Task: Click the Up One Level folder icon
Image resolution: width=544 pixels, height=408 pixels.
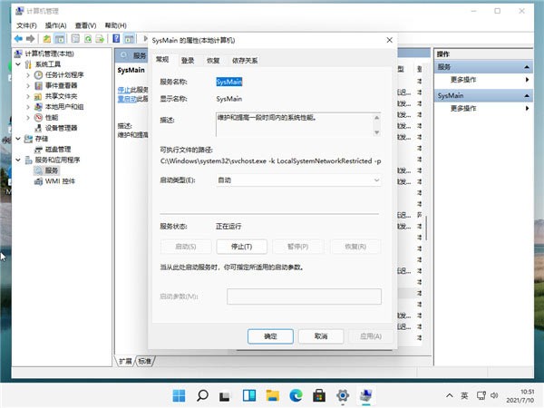Action: click(x=46, y=39)
